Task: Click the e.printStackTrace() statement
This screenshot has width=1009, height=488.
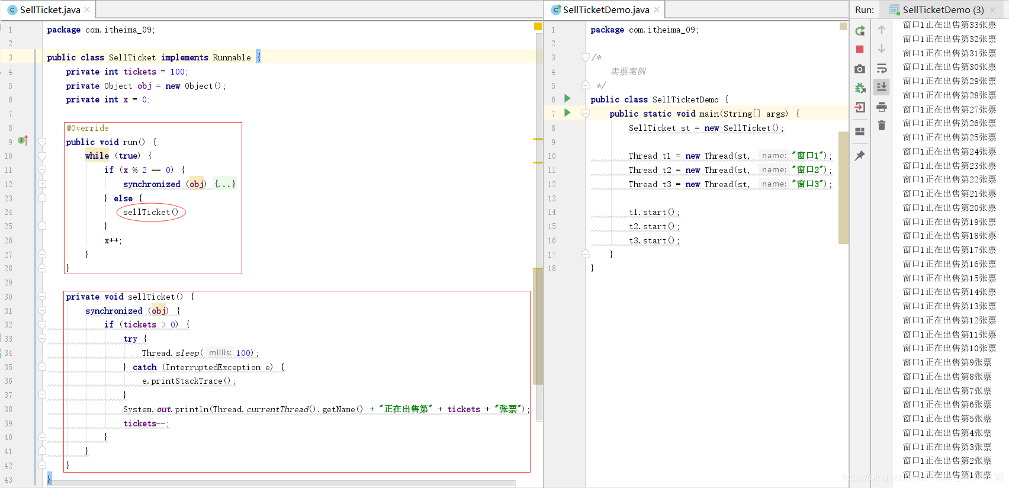Action: tap(189, 381)
